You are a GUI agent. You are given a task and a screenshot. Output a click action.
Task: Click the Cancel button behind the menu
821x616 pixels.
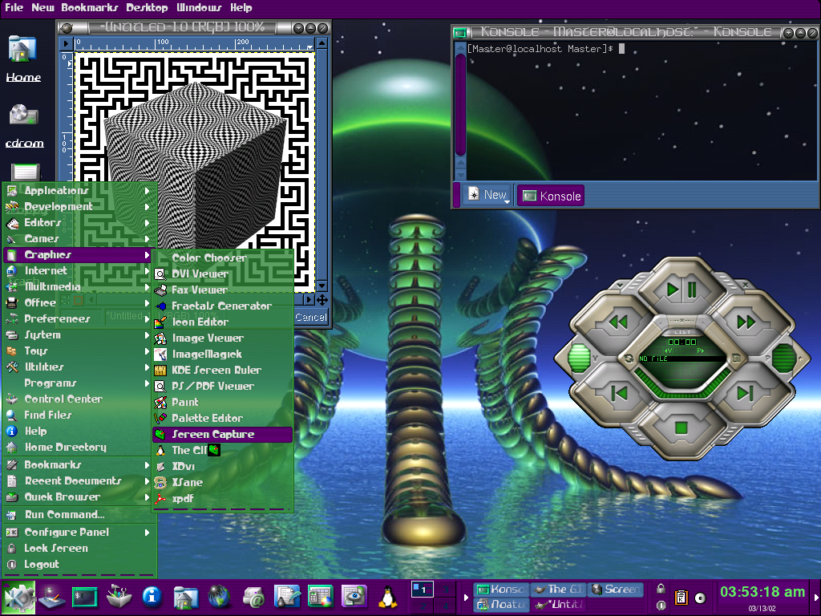pos(310,317)
